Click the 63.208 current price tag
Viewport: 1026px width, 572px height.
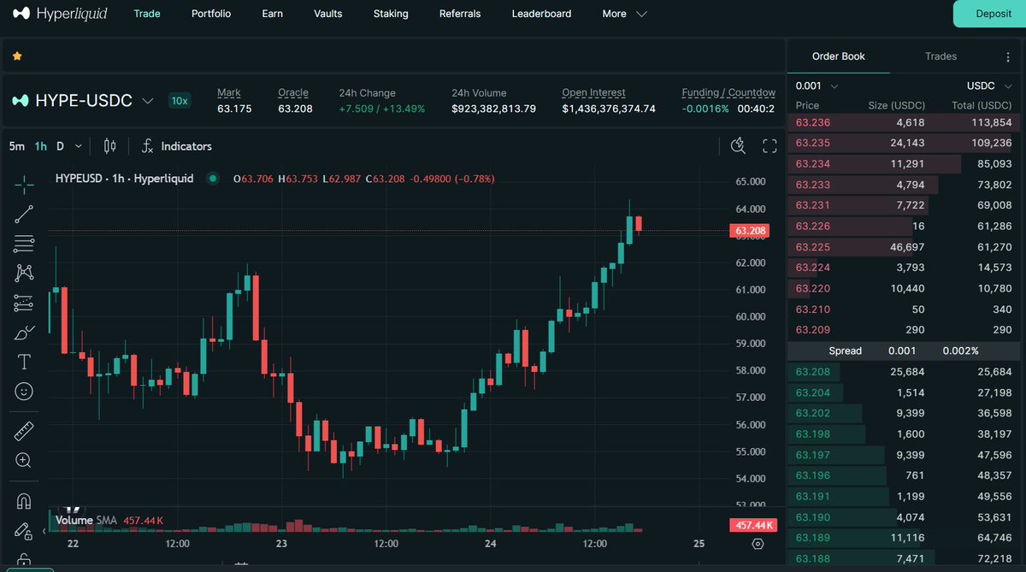point(750,231)
